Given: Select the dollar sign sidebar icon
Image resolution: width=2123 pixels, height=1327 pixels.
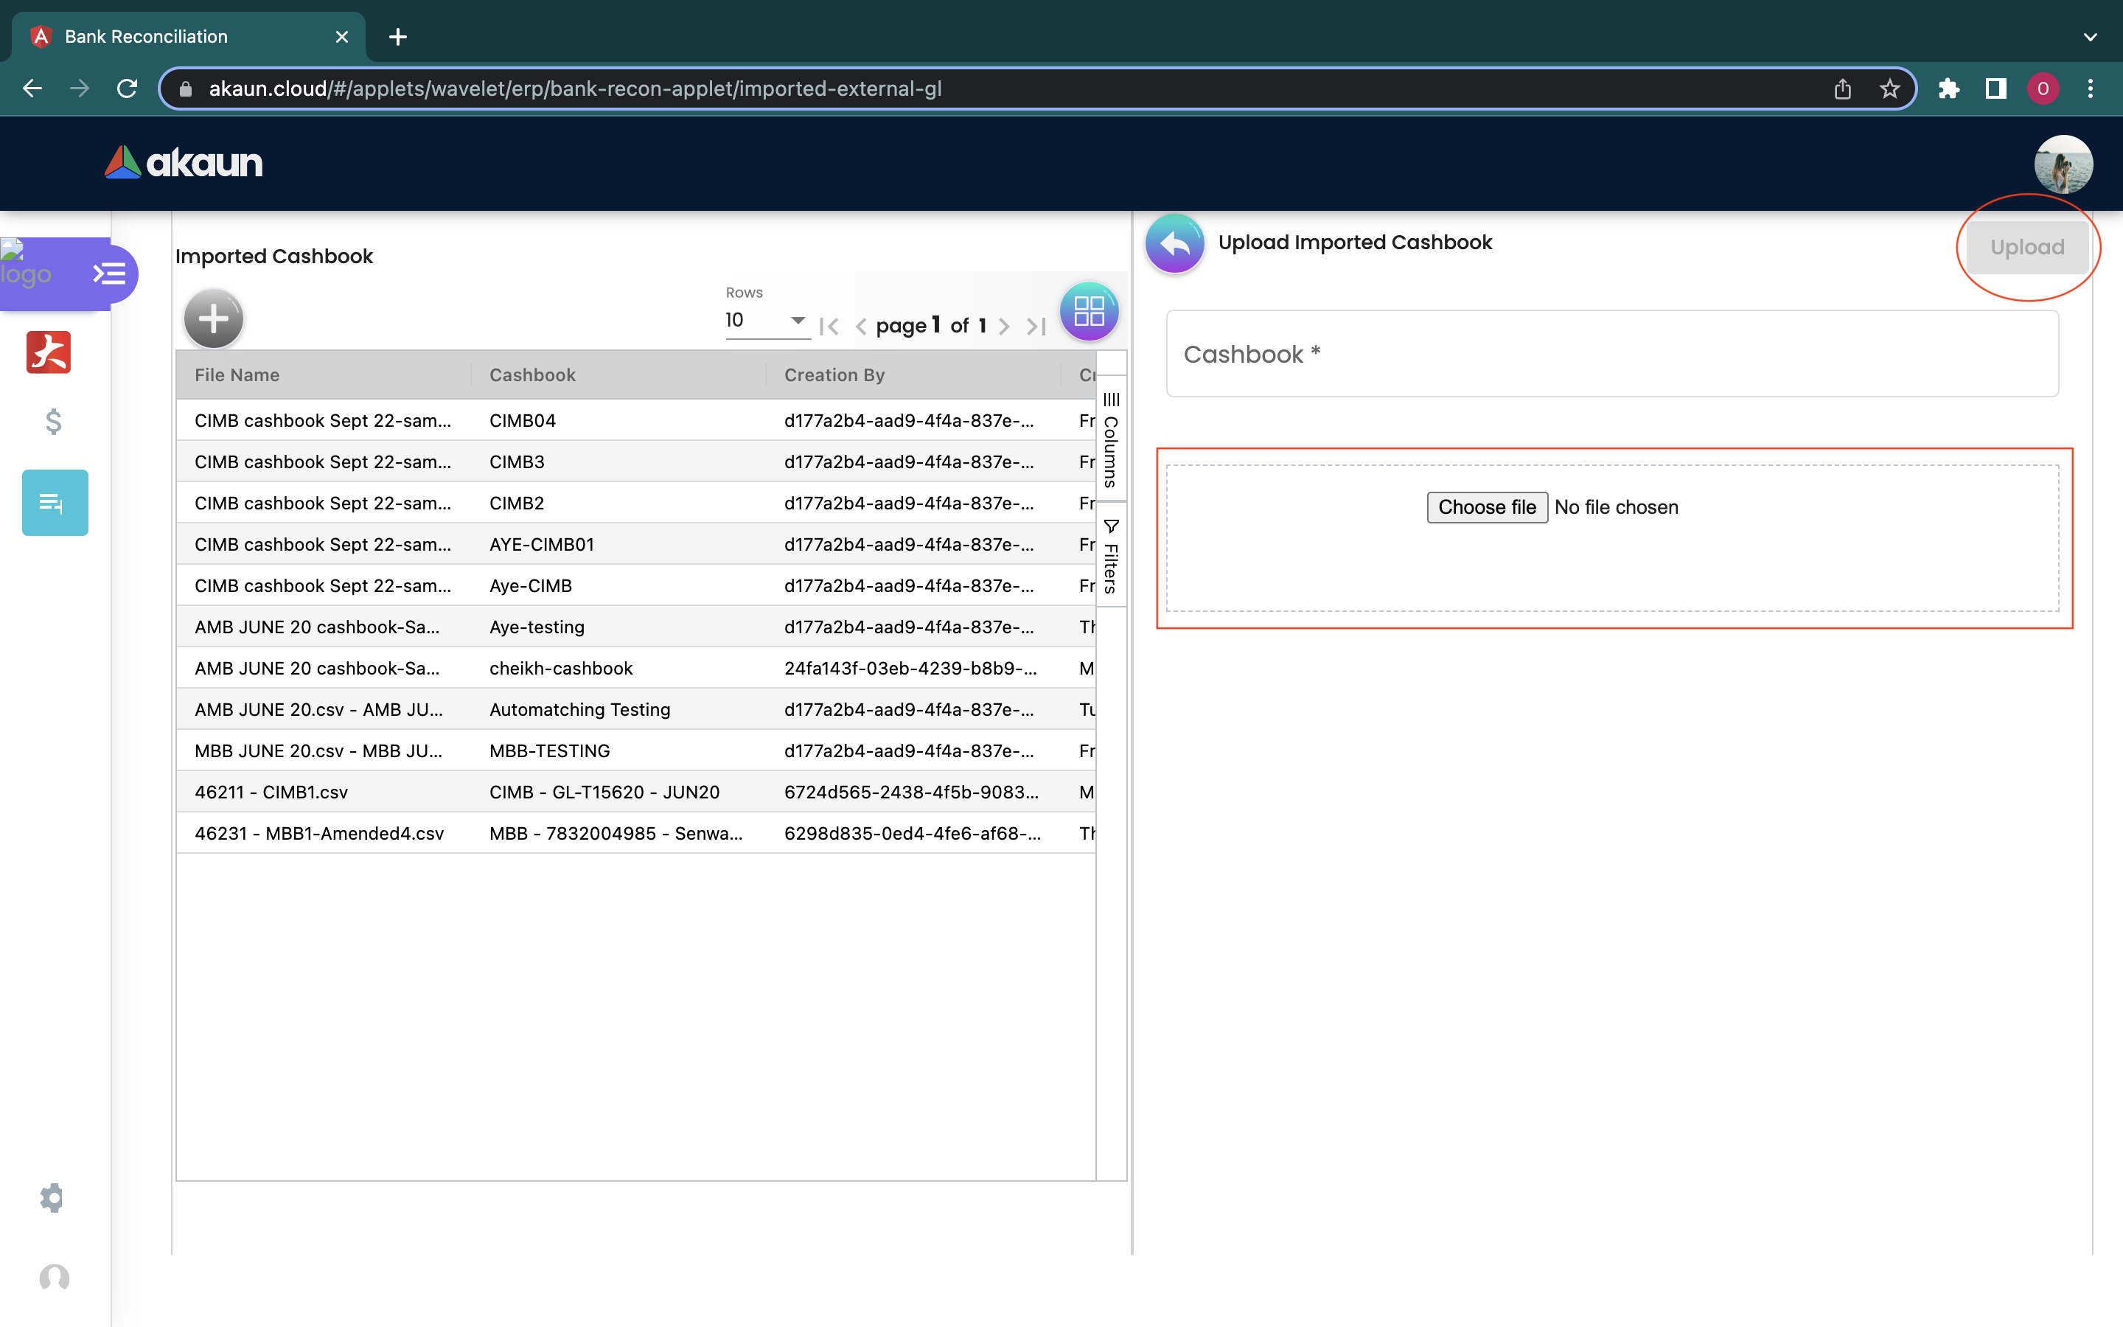Looking at the screenshot, I should pyautogui.click(x=54, y=421).
